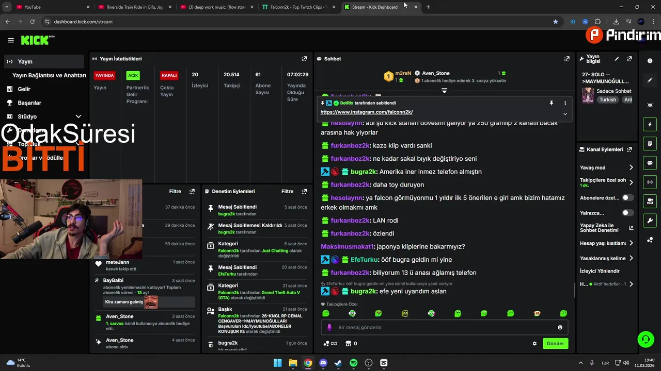Click the purple microphone icon in message box
This screenshot has height=371, width=661.
(329, 327)
